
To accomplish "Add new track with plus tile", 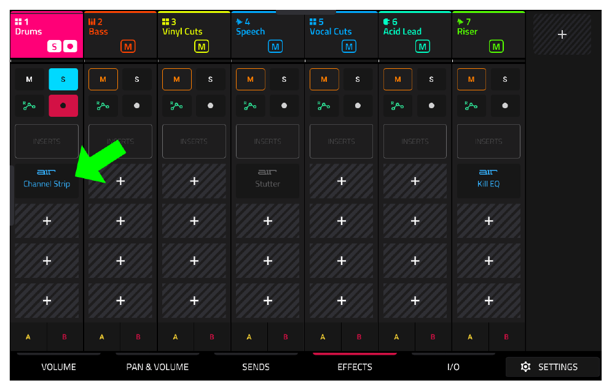I will tap(562, 34).
